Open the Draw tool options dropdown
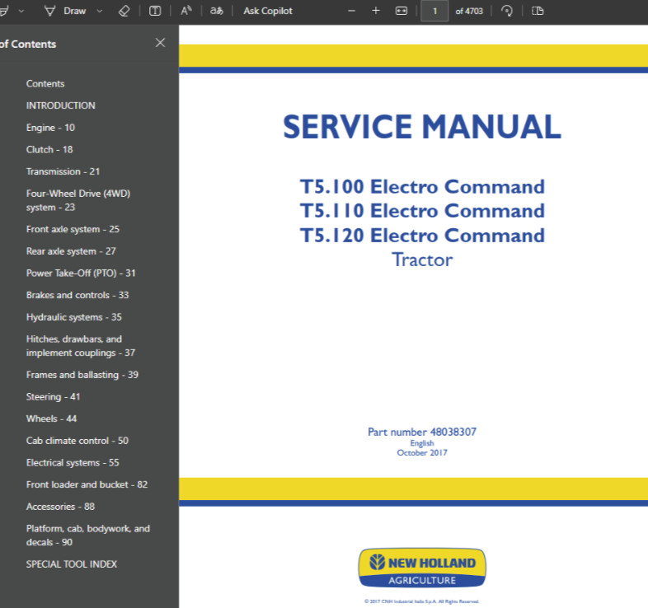The width and height of the screenshot is (648, 608). click(x=100, y=12)
